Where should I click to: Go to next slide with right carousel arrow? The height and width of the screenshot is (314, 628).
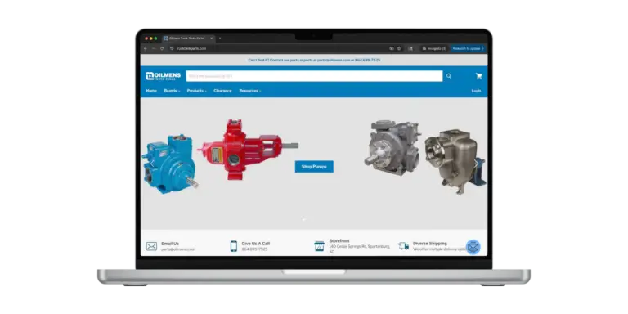(476, 164)
